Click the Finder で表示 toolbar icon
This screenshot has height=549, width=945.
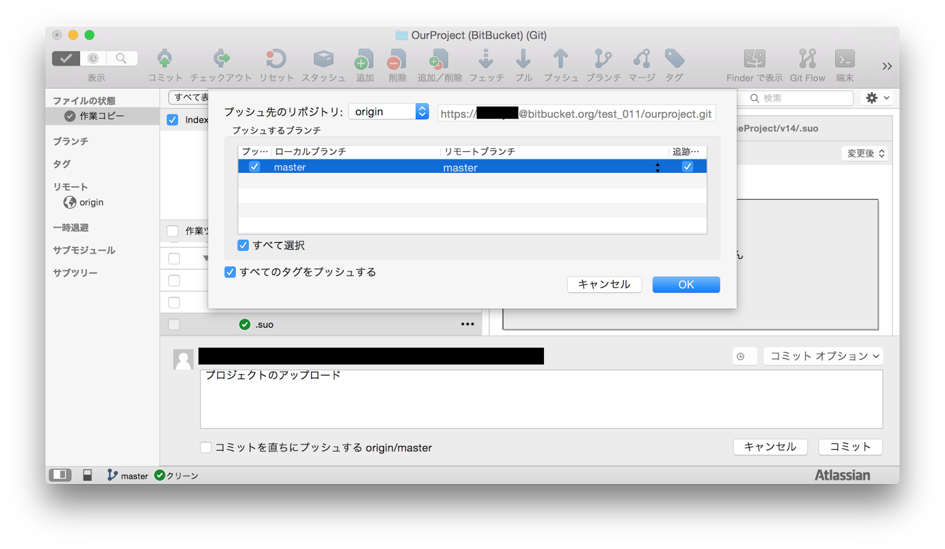tap(754, 59)
